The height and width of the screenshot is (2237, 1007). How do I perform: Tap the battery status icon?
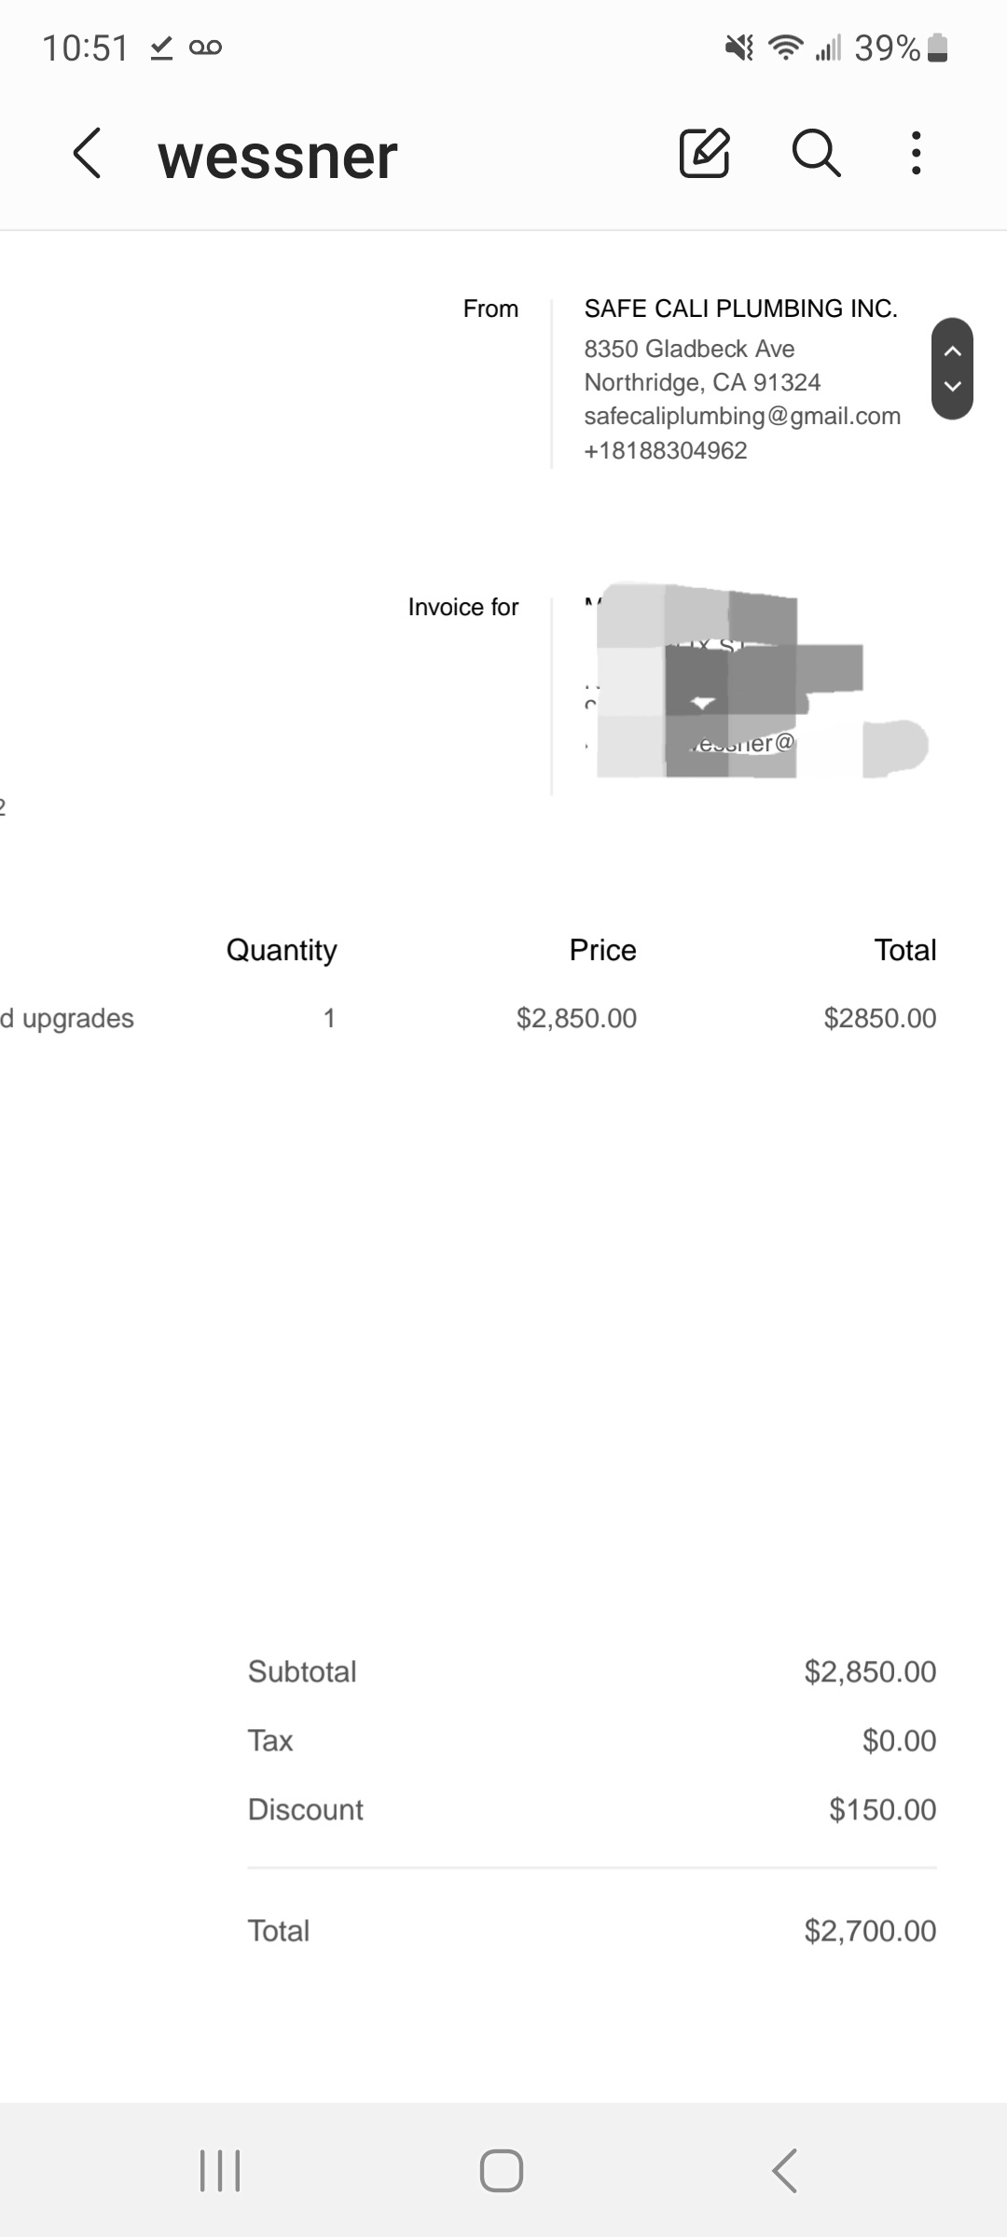coord(940,48)
